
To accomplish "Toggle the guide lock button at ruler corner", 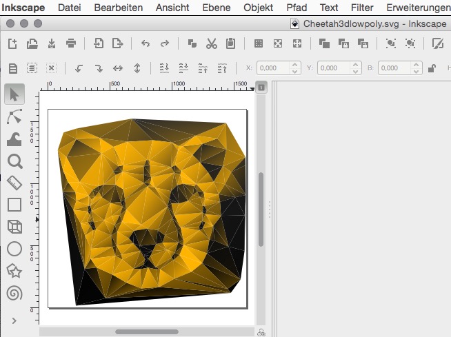I will [261, 87].
